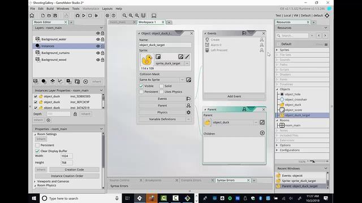362x203 pixels.
Task: Enable Uses Physics checkbox
Action: coord(161,92)
